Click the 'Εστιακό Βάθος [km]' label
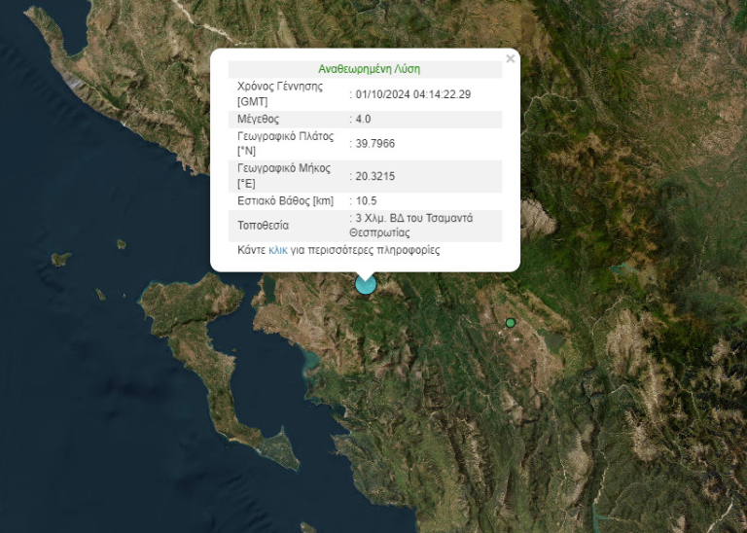This screenshot has height=533, width=747. click(285, 200)
